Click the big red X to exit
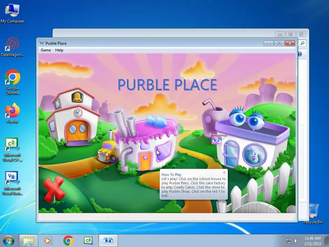 54,189
